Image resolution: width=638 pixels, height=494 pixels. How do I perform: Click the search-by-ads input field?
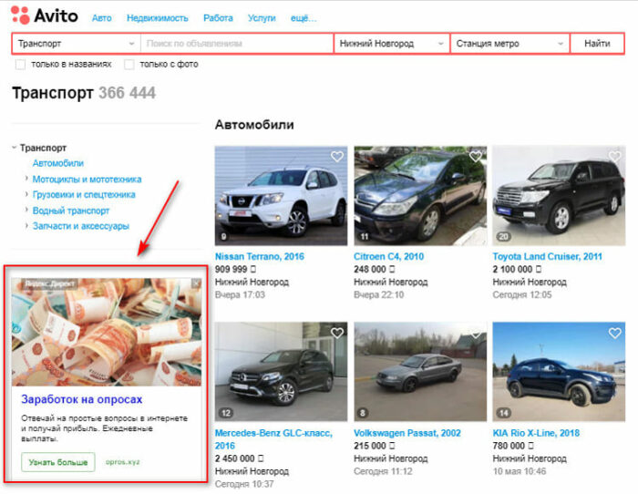click(237, 44)
